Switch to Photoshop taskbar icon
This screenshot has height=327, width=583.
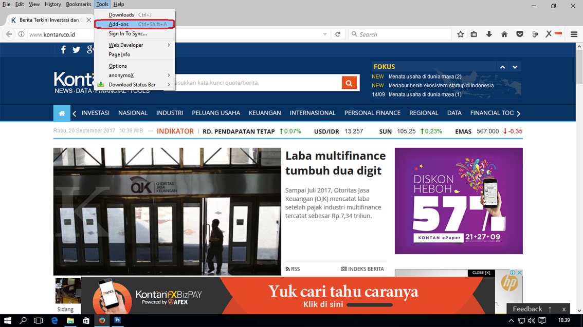pos(118,320)
